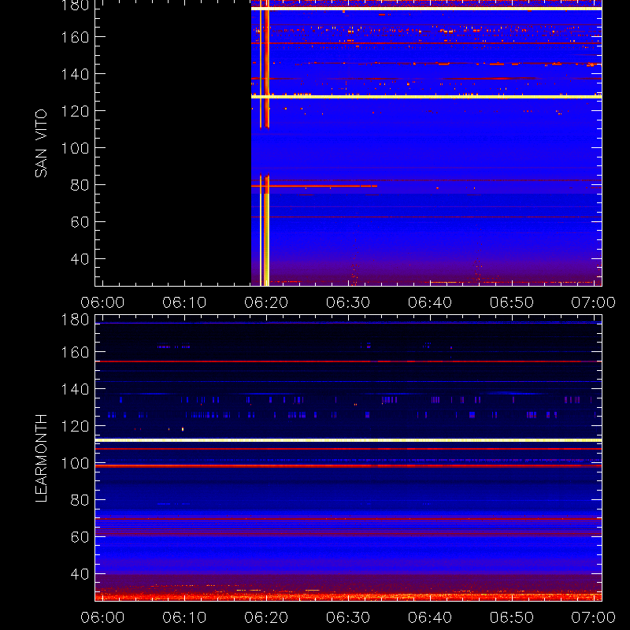Pick the 80 label on LEARMONTH axis
Screen dimensions: 630x630
tap(80, 500)
